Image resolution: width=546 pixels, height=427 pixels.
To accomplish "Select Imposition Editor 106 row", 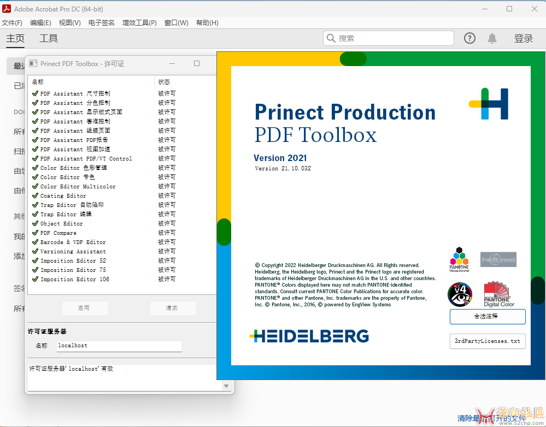I will click(122, 279).
